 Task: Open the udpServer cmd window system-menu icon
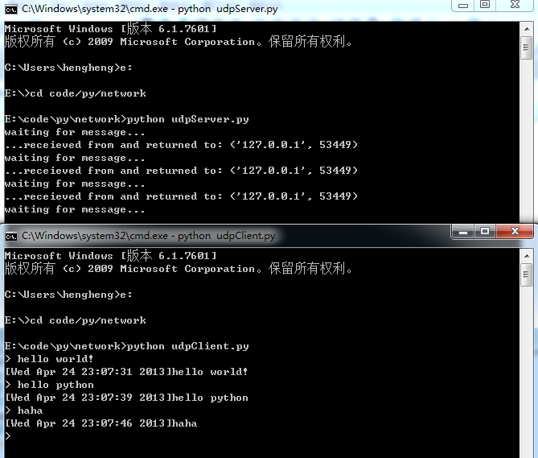11,10
